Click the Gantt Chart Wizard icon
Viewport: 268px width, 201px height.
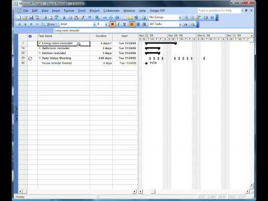pyautogui.click(x=193, y=25)
